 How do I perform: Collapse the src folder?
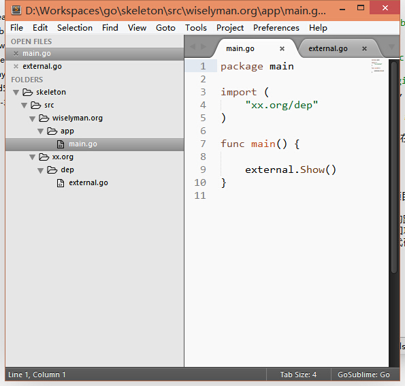25,106
